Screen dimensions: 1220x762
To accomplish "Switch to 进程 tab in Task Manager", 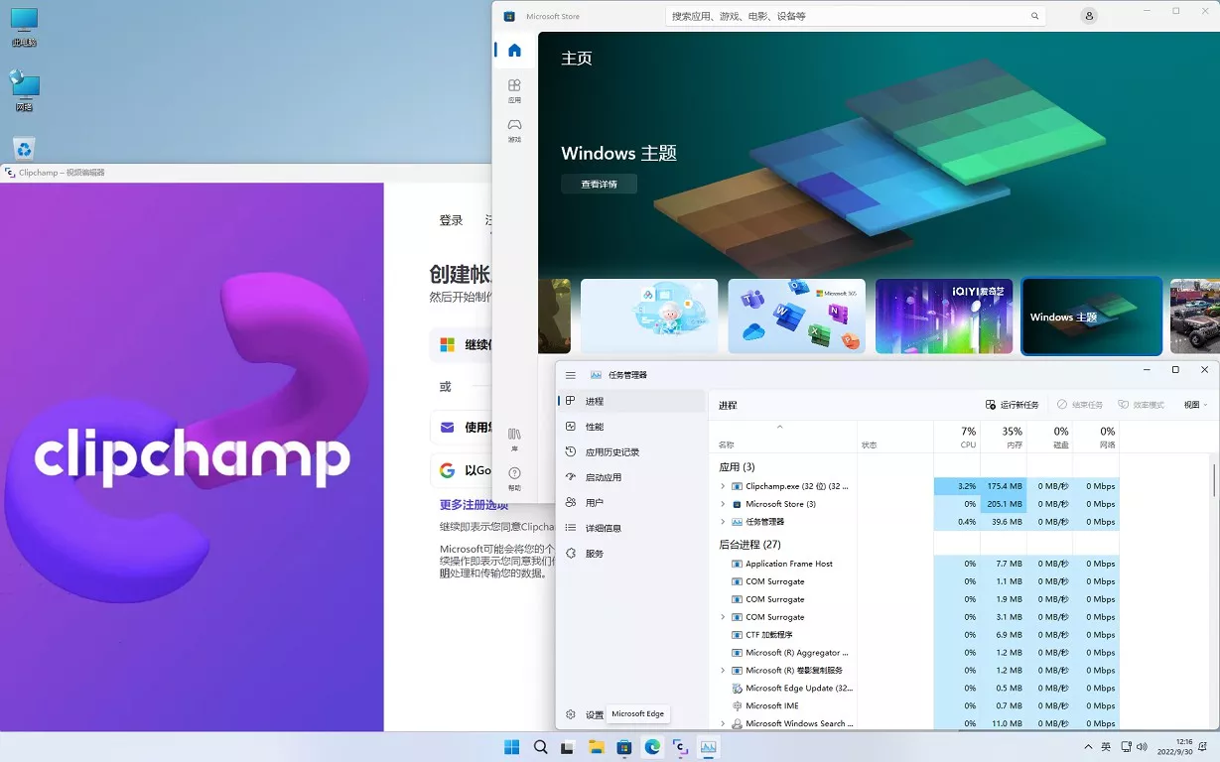I will pyautogui.click(x=631, y=401).
